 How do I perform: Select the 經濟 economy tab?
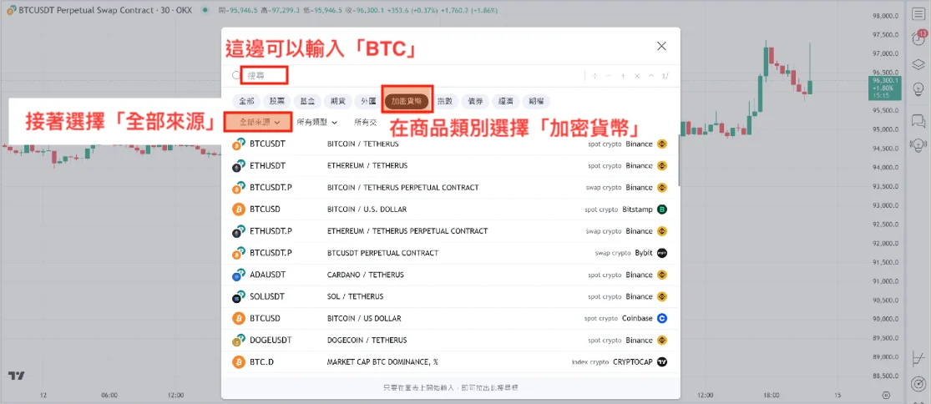[506, 102]
